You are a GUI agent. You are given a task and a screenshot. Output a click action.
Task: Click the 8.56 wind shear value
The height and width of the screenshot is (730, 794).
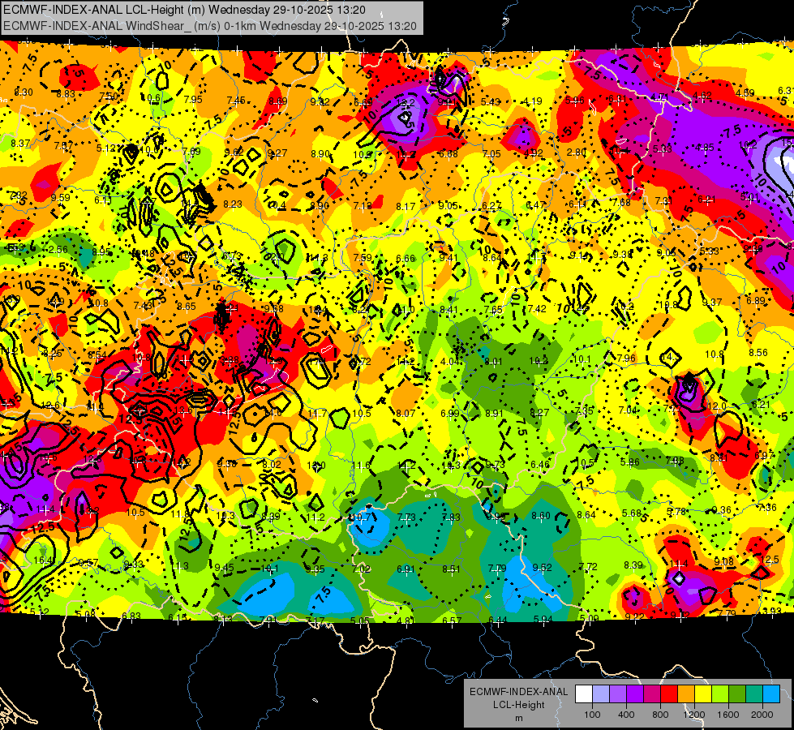[758, 353]
